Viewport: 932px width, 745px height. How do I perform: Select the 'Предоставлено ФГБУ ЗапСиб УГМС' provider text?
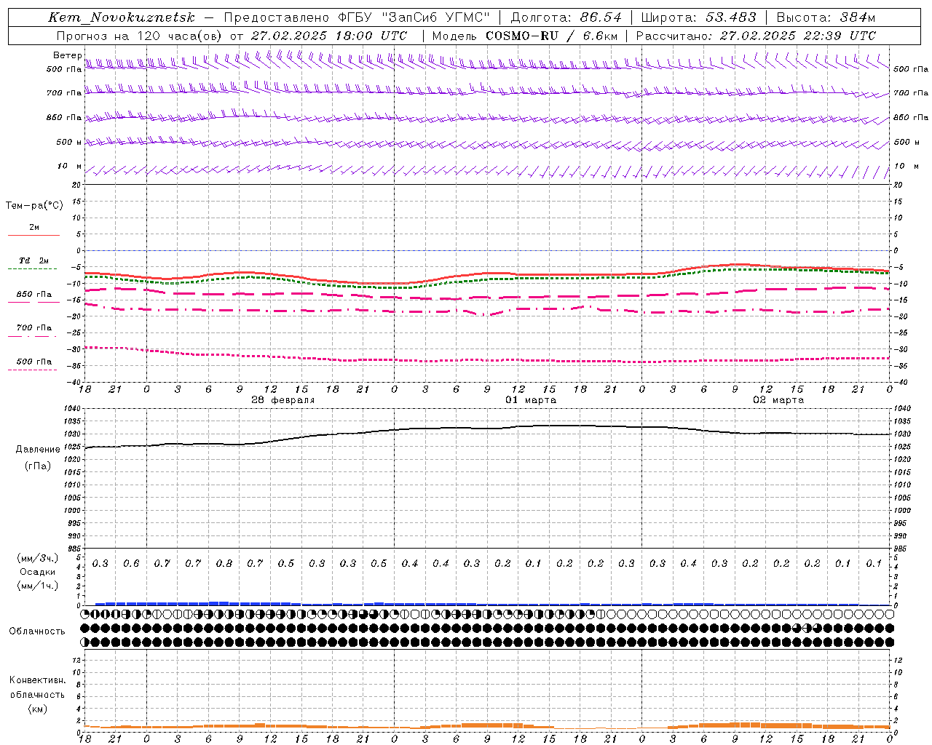[x=357, y=17]
